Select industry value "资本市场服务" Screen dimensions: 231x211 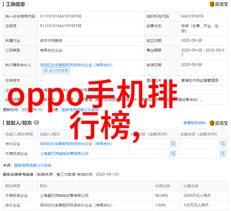pyautogui.click(x=51, y=41)
